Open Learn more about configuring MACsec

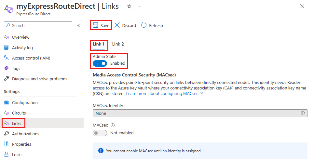click(164, 93)
